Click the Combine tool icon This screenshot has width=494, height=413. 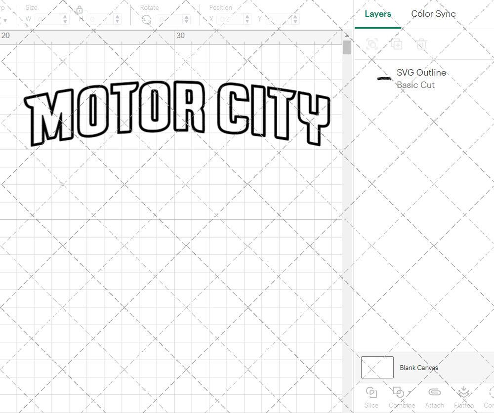(398, 393)
